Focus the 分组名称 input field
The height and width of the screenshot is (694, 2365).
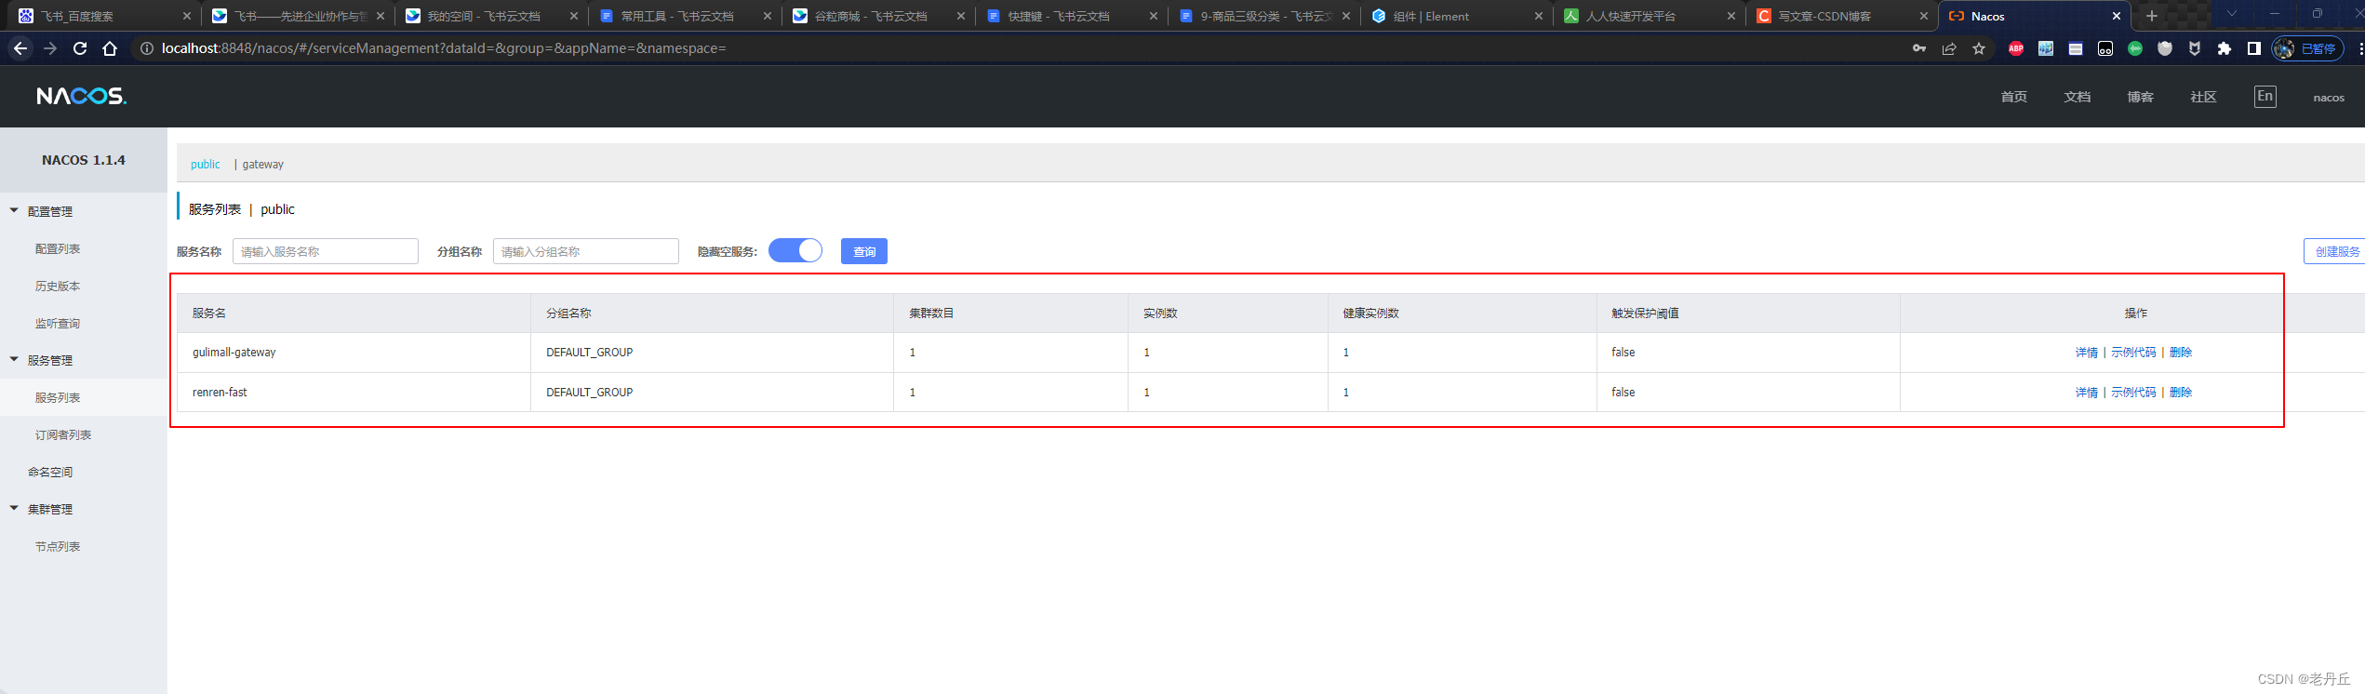click(586, 251)
